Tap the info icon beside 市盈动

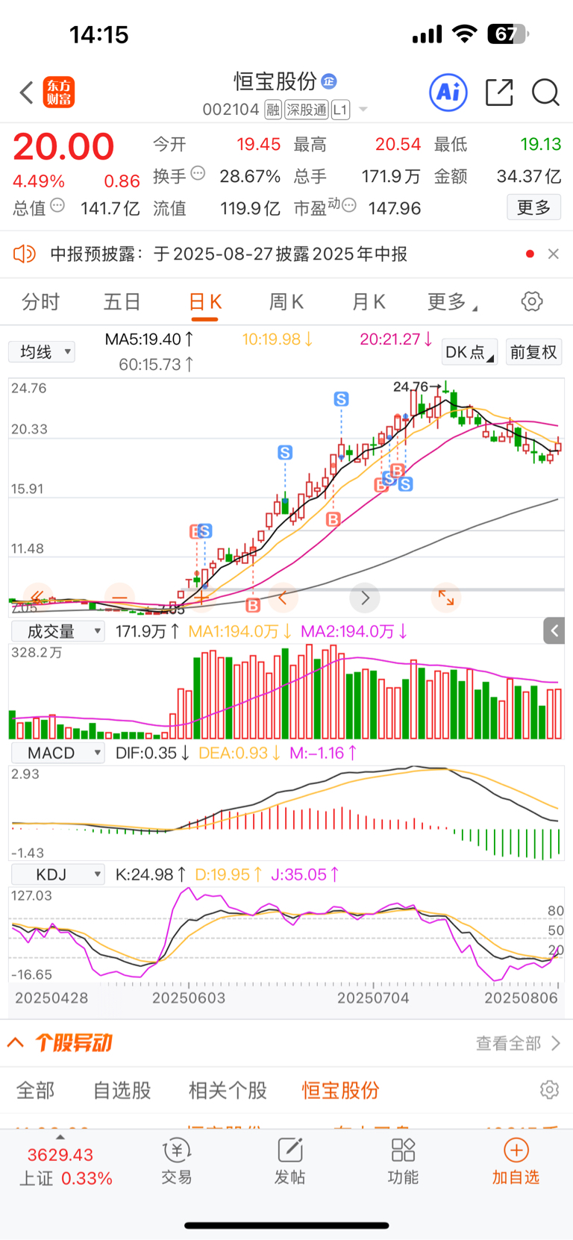[x=348, y=205]
